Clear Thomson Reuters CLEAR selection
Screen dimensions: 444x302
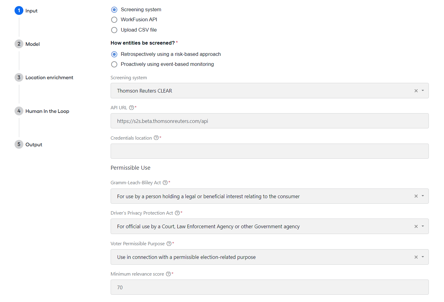pos(416,91)
